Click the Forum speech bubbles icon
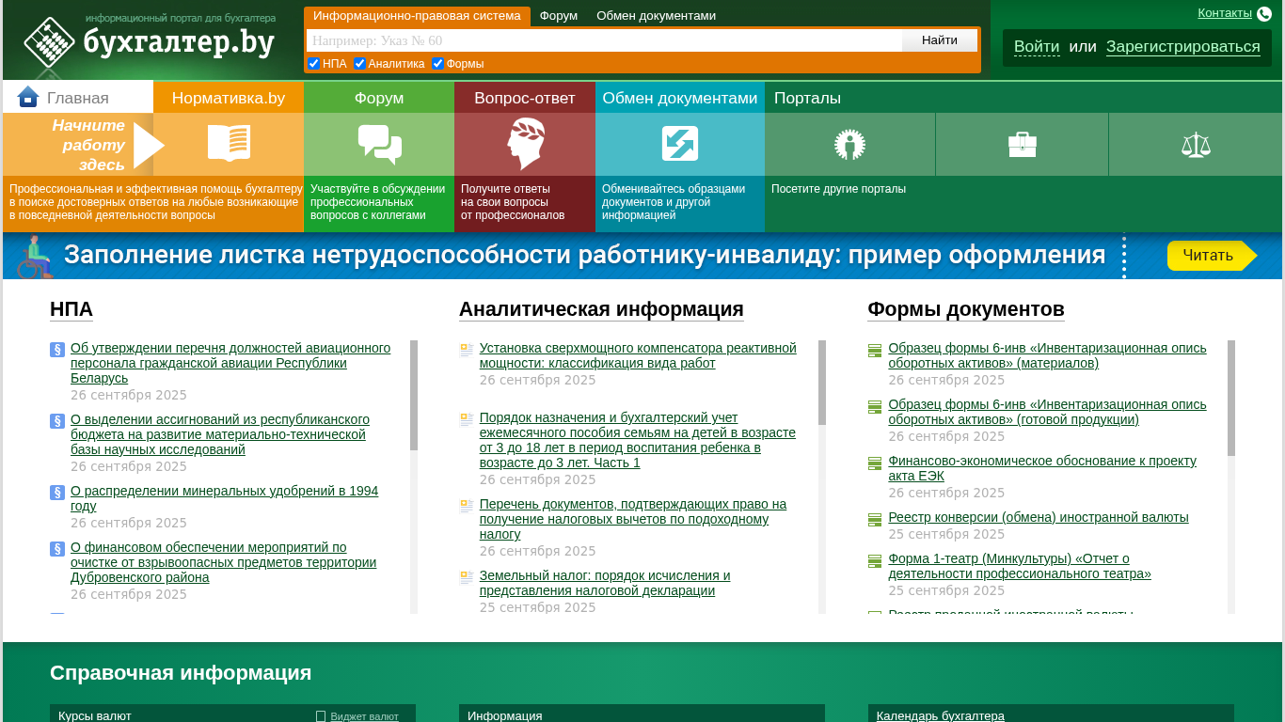The width and height of the screenshot is (1285, 722). [379, 144]
